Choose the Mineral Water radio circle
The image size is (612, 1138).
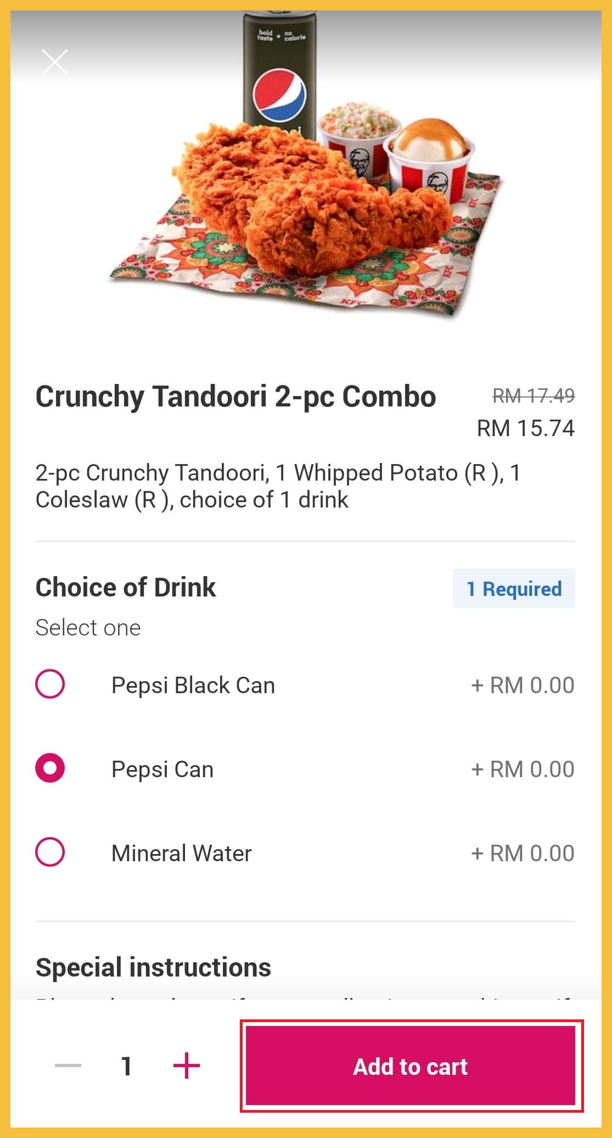tap(50, 852)
